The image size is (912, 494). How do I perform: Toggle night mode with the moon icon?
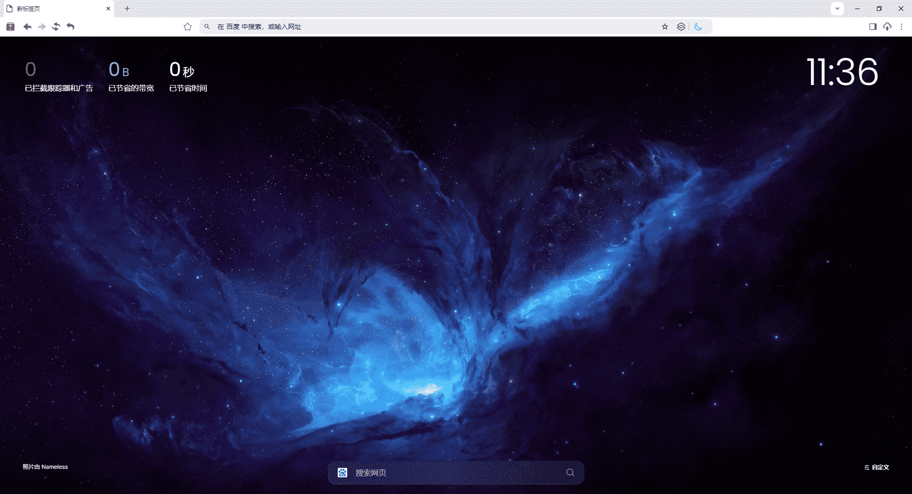[698, 27]
